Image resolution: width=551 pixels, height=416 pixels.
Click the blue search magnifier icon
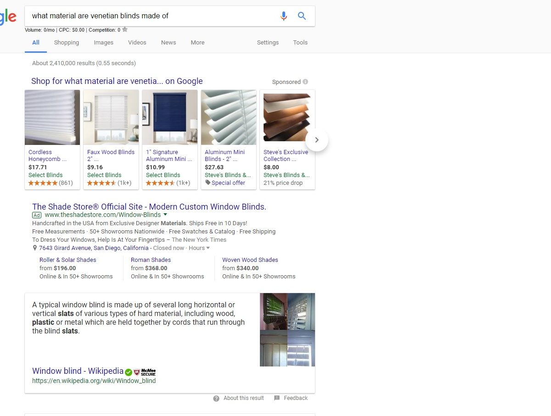[302, 16]
